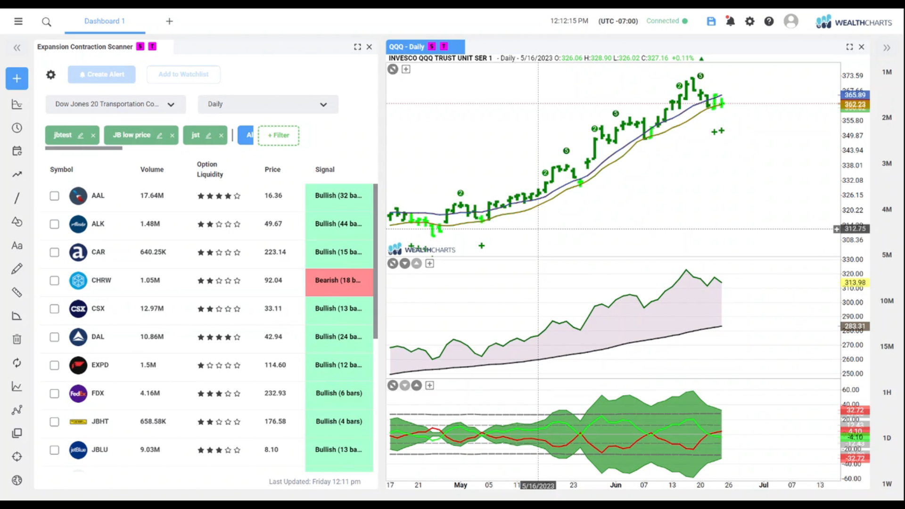Open the user profile avatar
Screen dimensions: 905x509
click(791, 21)
